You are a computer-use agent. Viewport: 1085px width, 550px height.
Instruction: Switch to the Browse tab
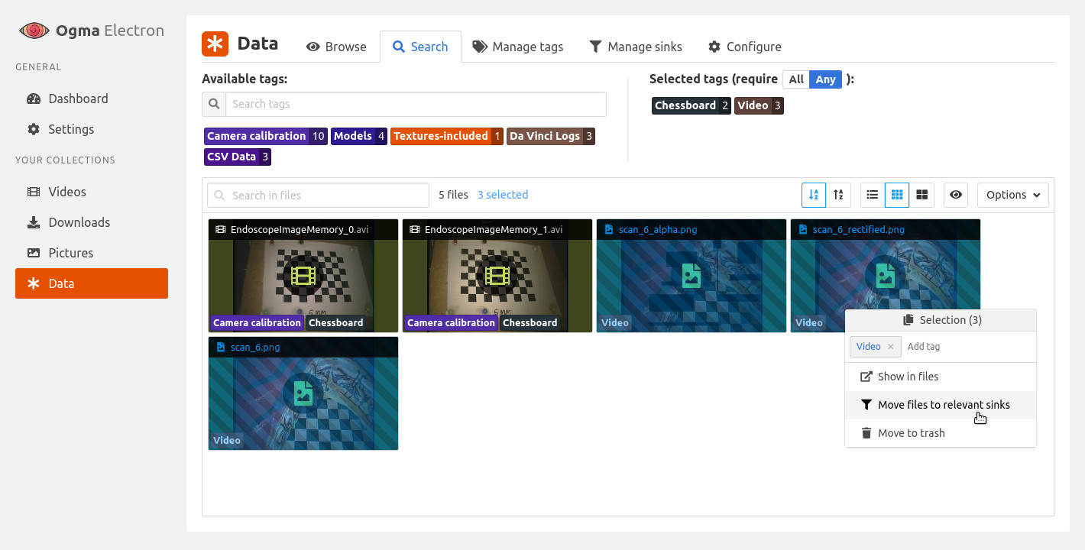(336, 47)
